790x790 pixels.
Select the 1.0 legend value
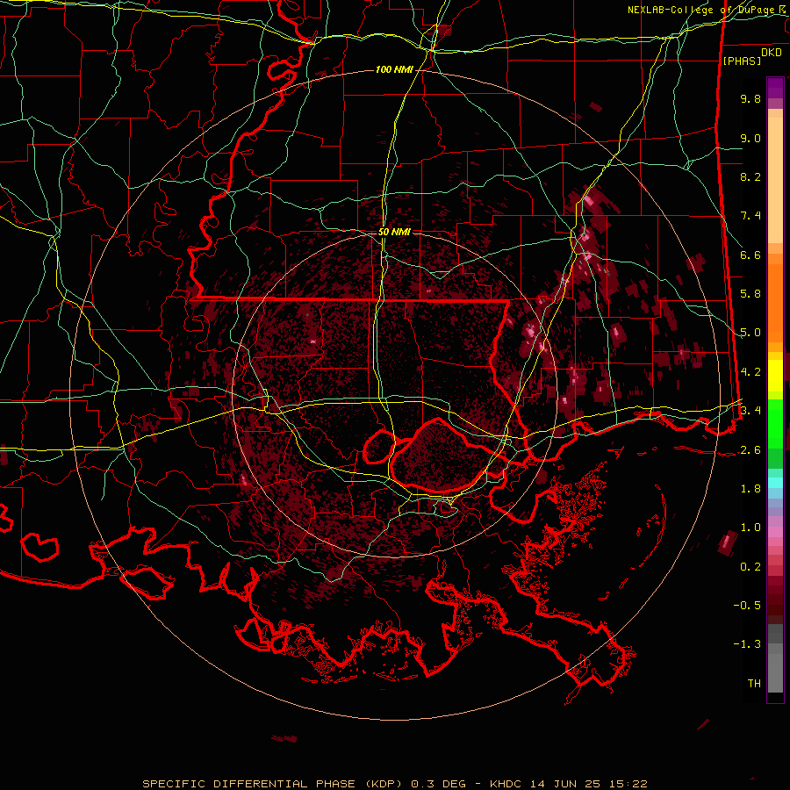tap(750, 528)
